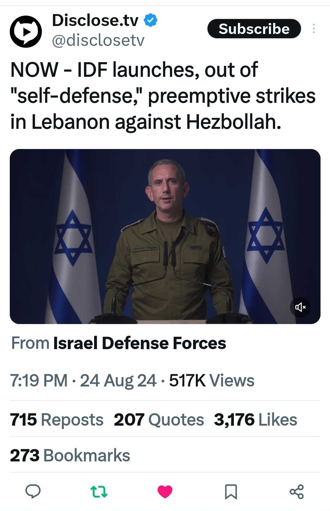View the 207 Quotes list
Viewport: 330px width, 511px height.
159,420
